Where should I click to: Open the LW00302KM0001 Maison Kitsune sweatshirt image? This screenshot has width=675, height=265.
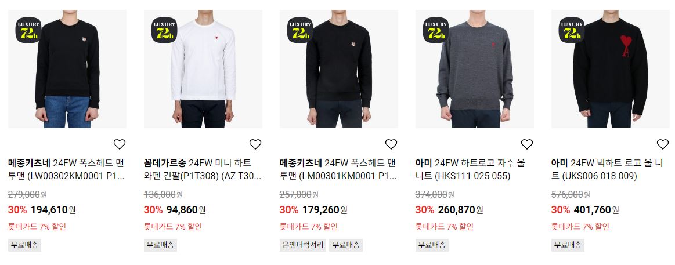67,69
